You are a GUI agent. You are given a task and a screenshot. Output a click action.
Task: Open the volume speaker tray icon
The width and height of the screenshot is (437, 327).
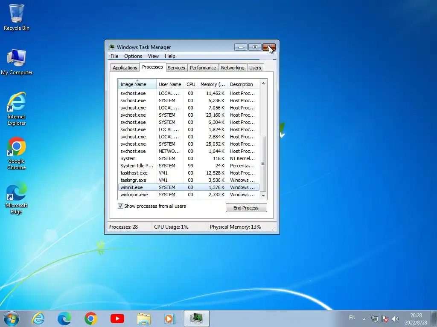tap(395, 319)
